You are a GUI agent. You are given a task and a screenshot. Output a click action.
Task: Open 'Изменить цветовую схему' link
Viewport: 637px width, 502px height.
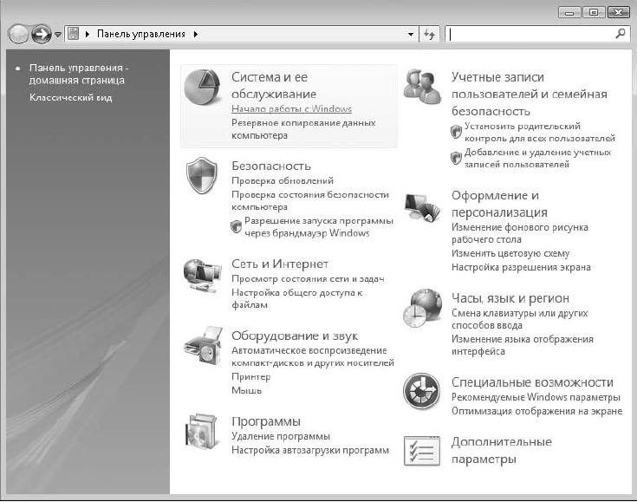510,253
